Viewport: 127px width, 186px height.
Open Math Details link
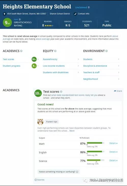point(113,143)
